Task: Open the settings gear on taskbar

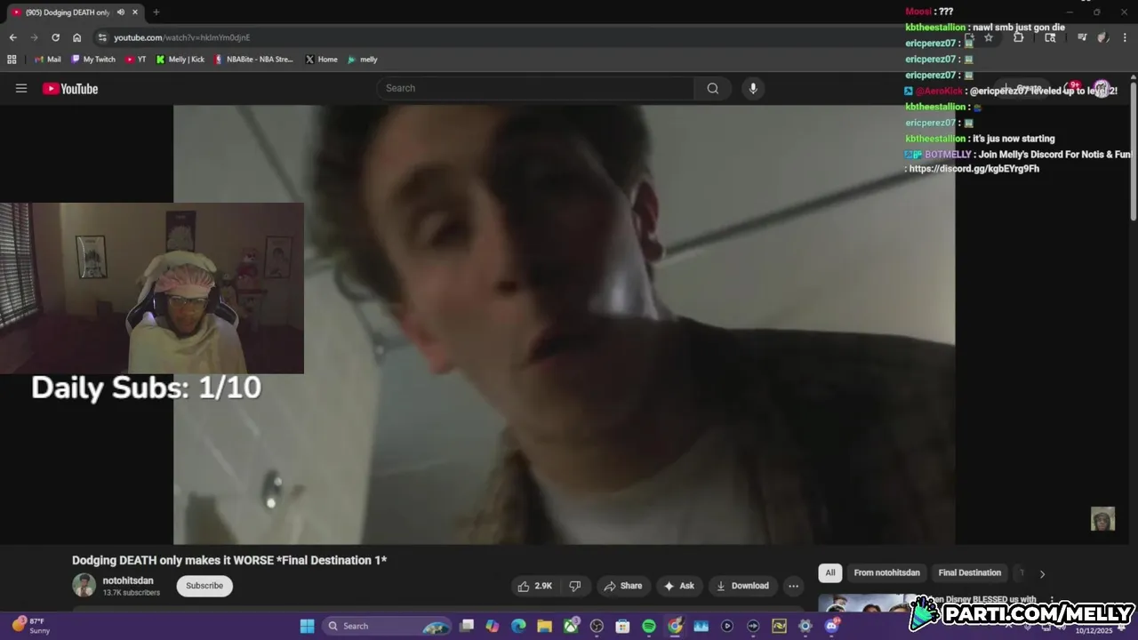Action: [x=805, y=626]
